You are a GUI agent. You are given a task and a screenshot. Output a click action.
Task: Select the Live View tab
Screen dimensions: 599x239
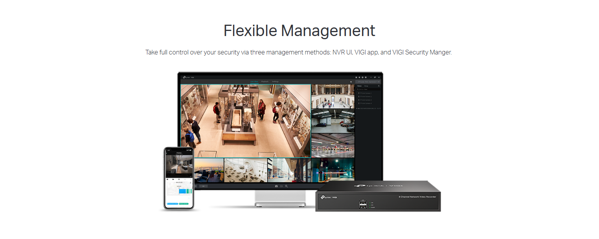pos(254,81)
